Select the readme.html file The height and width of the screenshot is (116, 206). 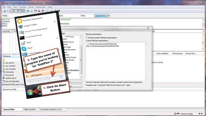[11, 78]
